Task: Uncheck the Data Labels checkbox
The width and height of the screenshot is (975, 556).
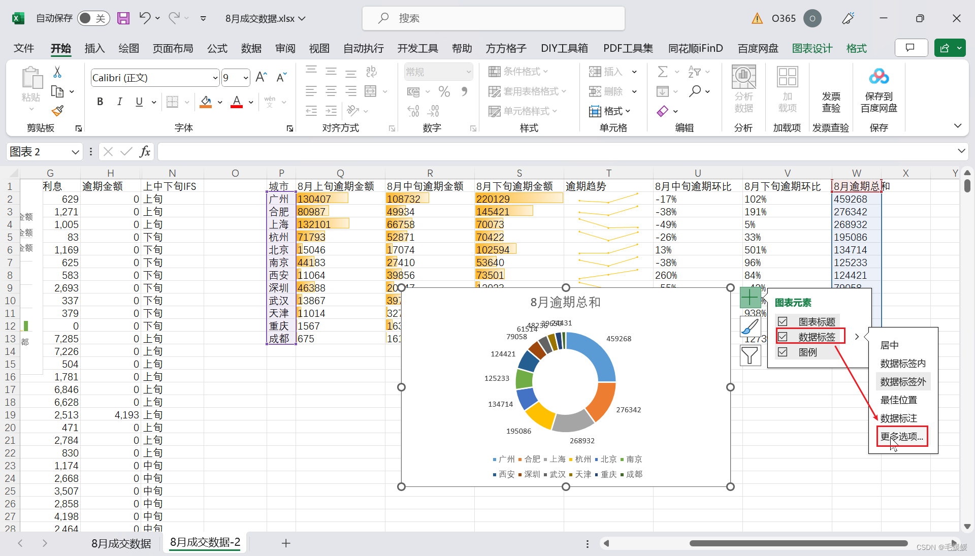Action: point(783,337)
